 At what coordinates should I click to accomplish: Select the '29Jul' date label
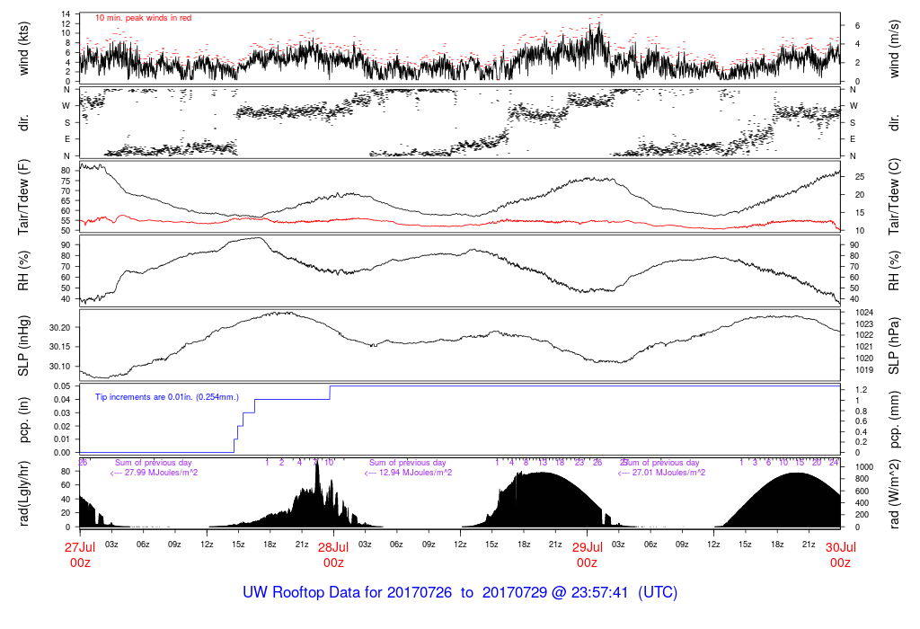(588, 547)
